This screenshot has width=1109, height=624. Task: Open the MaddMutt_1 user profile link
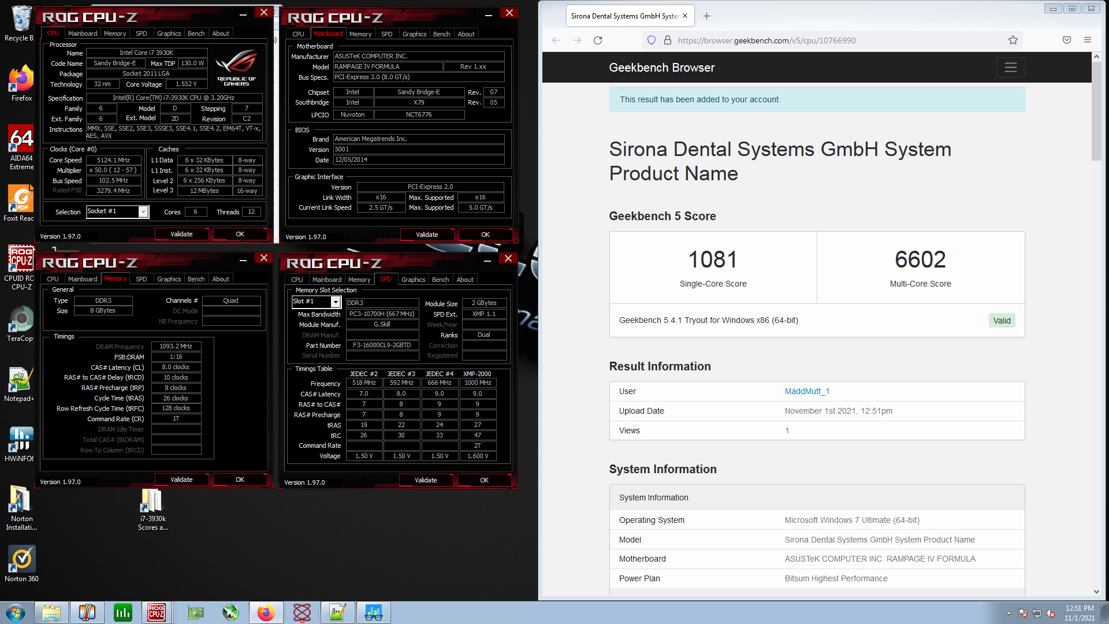[x=807, y=391]
